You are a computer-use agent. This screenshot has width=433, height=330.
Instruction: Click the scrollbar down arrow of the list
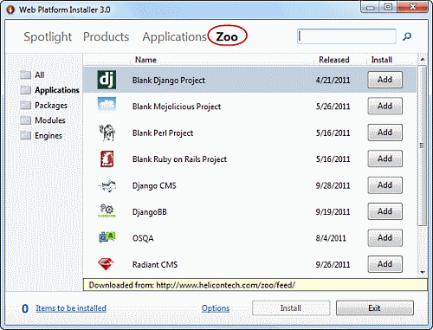click(x=423, y=272)
